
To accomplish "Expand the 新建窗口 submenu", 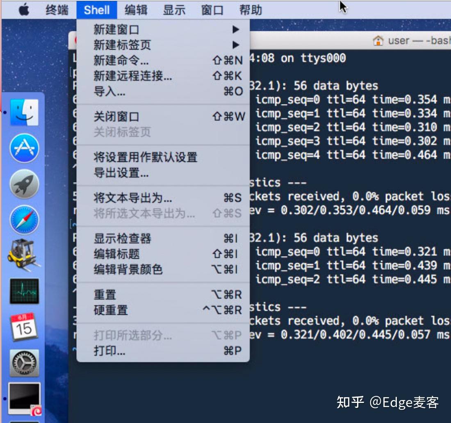I will click(163, 30).
